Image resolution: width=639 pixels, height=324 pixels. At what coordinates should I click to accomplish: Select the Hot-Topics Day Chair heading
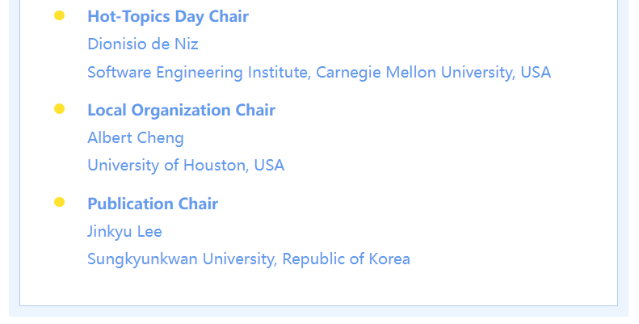[x=168, y=17]
